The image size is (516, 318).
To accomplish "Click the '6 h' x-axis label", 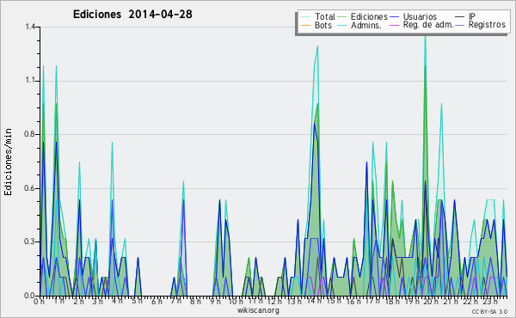I will (157, 301).
